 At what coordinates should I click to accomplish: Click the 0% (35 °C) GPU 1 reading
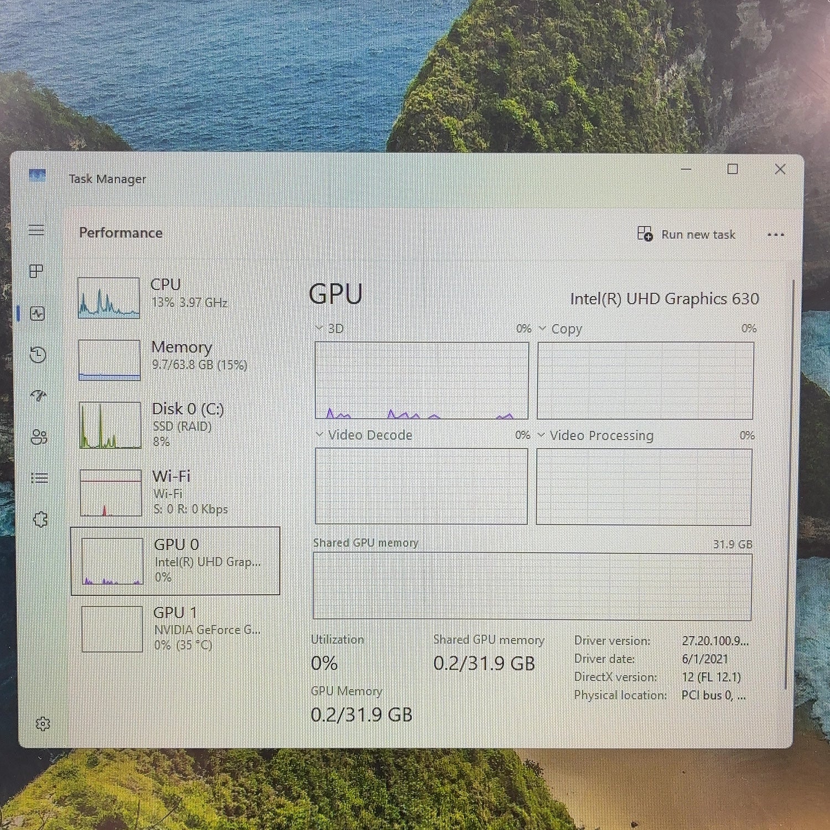(183, 645)
